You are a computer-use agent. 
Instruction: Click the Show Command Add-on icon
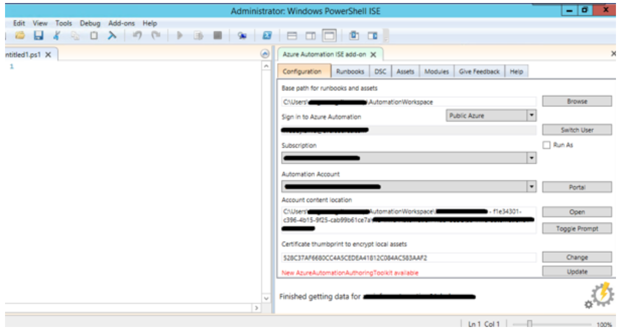(x=373, y=36)
